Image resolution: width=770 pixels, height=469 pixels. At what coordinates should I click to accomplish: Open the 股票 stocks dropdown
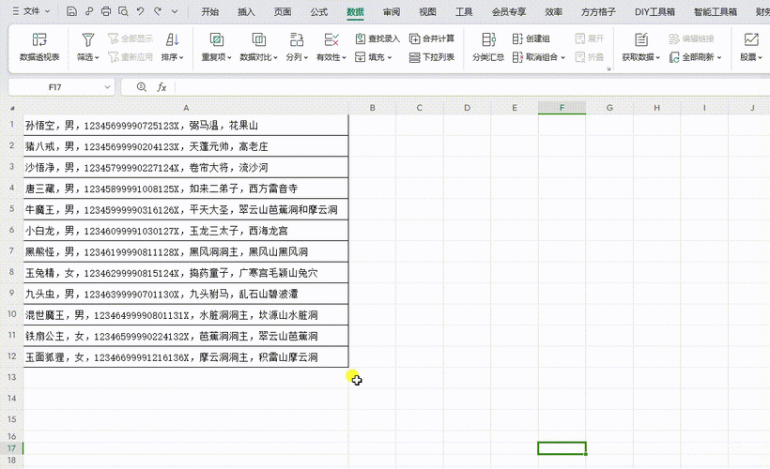tap(751, 47)
